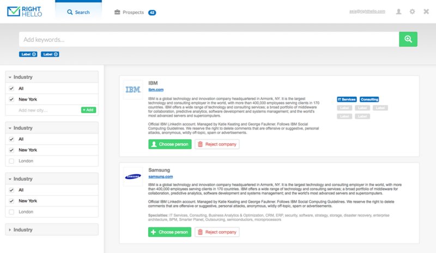Viewport: 436px width, 253px height.
Task: Click the IBM company logo
Action: pyautogui.click(x=133, y=90)
